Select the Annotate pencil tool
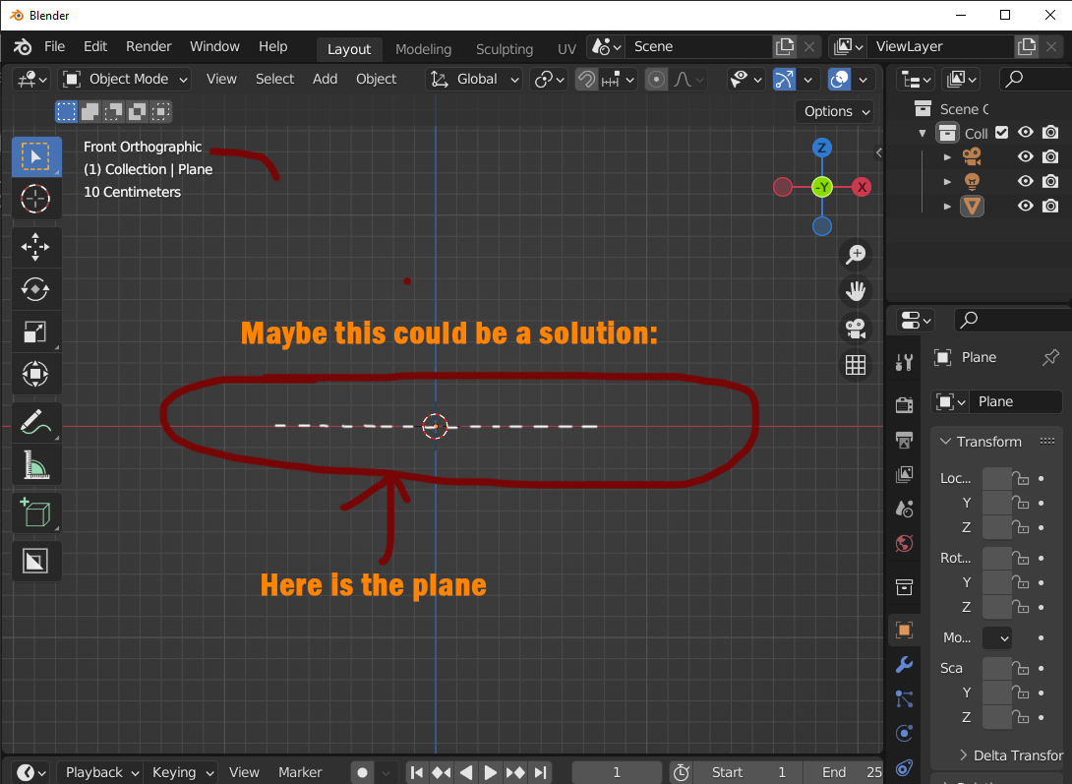The image size is (1072, 784). click(35, 422)
